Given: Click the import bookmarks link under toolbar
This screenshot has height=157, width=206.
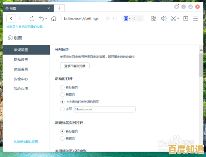Looking at the screenshot, I should click(24, 27).
